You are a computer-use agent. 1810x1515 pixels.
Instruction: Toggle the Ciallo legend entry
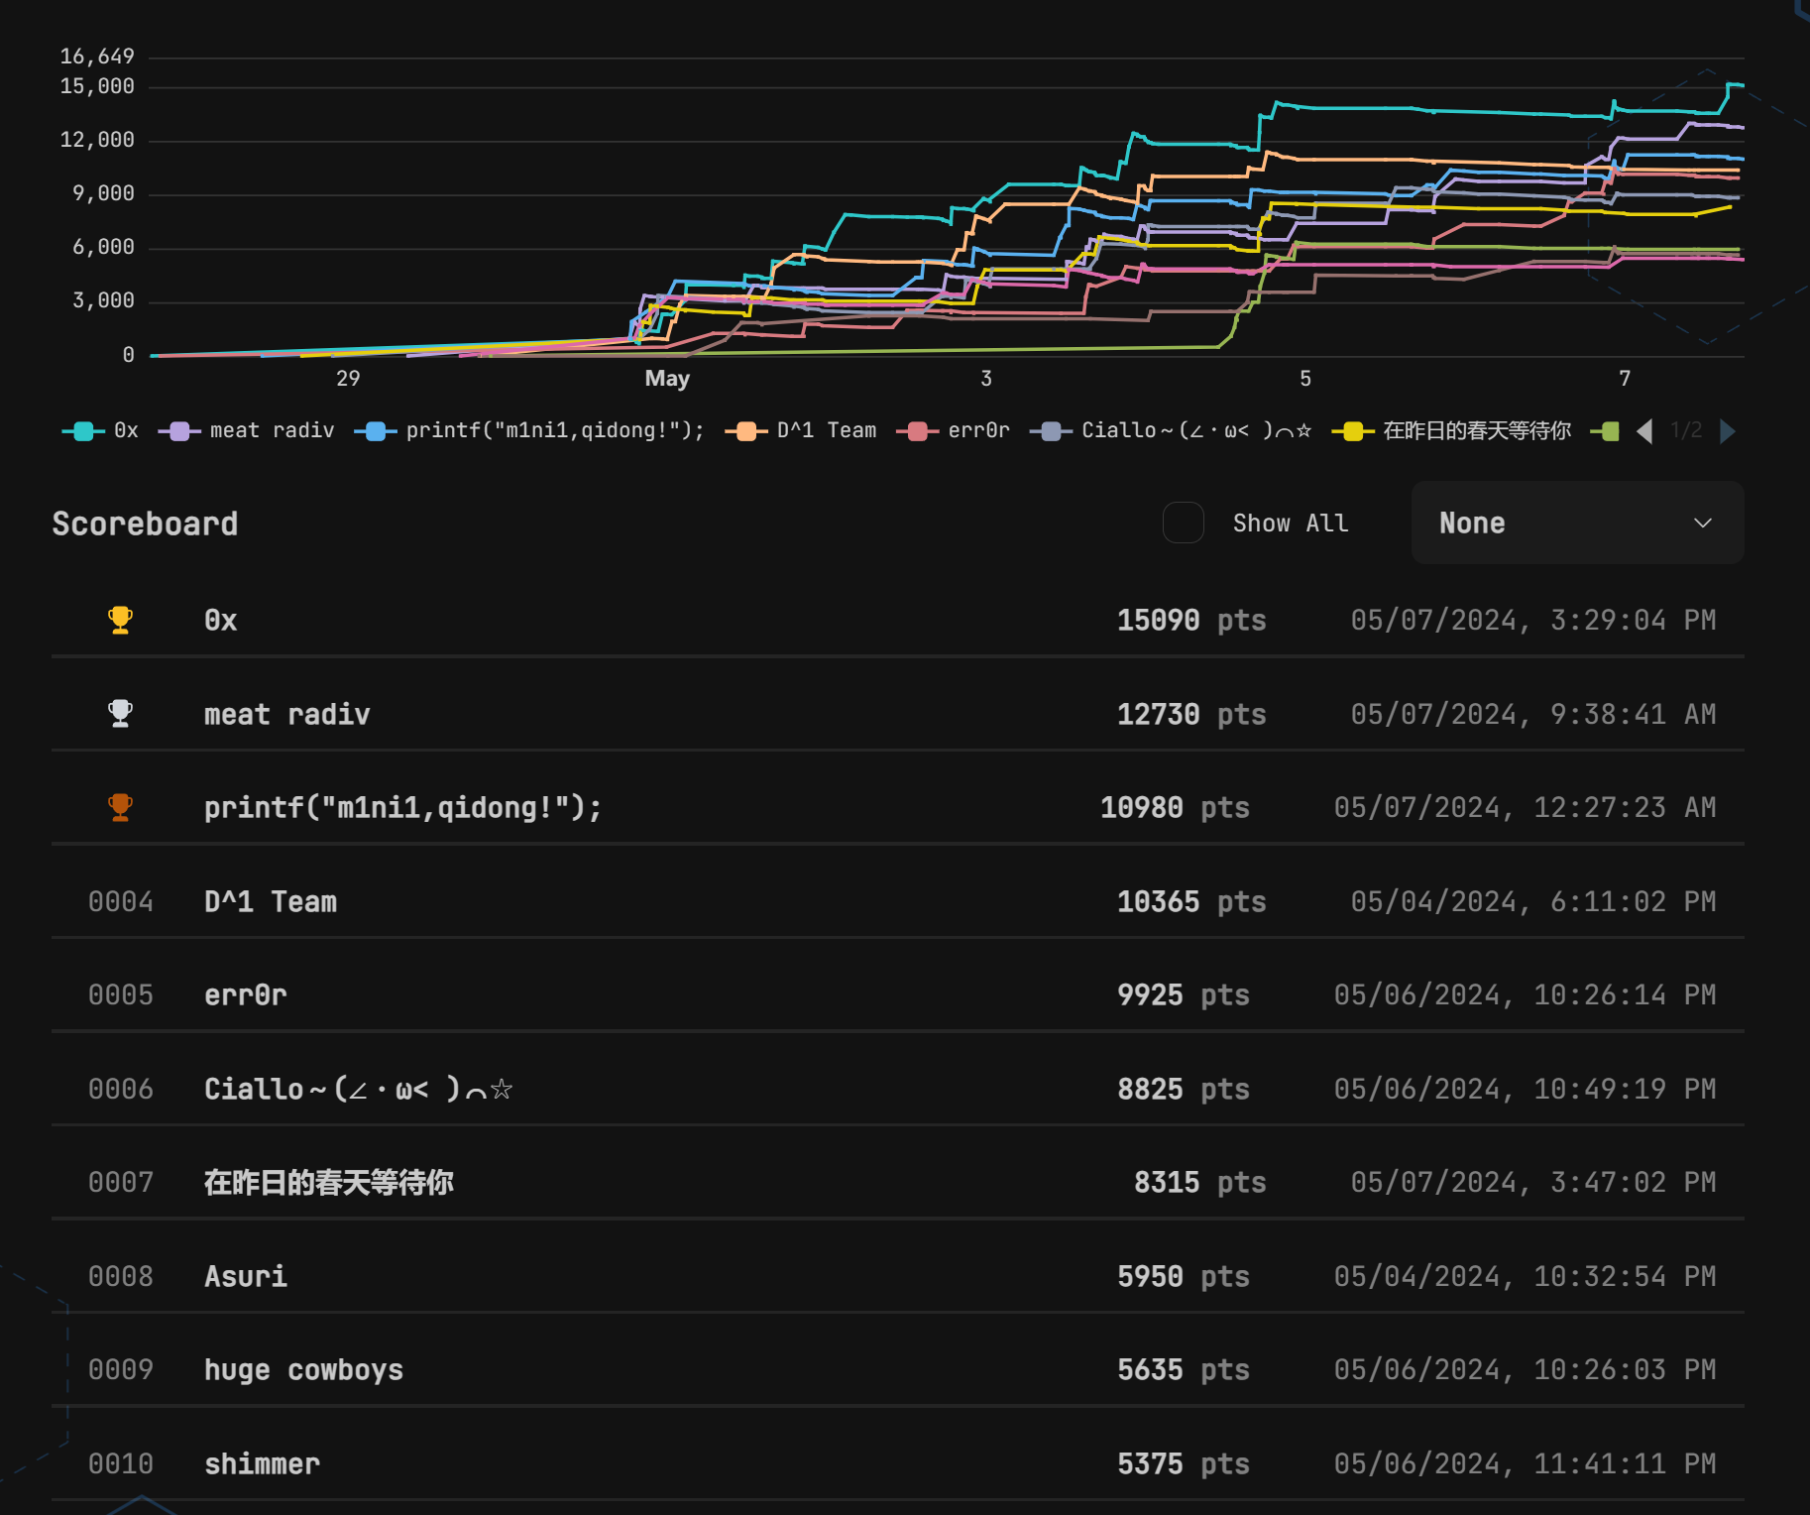point(1171,430)
